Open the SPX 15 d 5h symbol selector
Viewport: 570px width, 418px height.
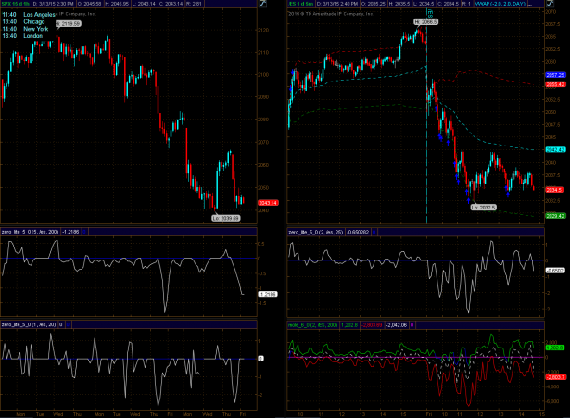[17, 5]
